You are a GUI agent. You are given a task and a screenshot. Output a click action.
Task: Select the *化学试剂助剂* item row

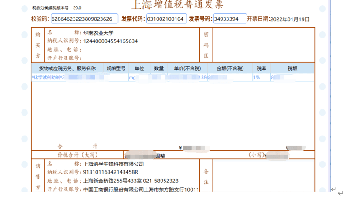coord(49,78)
